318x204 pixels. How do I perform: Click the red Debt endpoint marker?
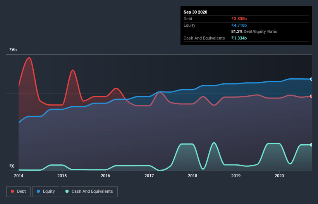click(x=311, y=97)
